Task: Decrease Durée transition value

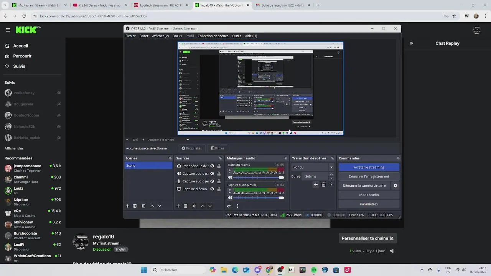Action: [x=331, y=178]
